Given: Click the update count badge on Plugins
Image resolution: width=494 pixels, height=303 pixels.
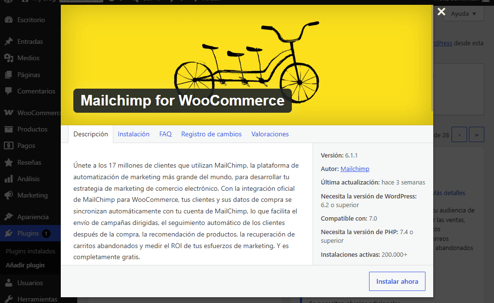Looking at the screenshot, I should [46, 234].
